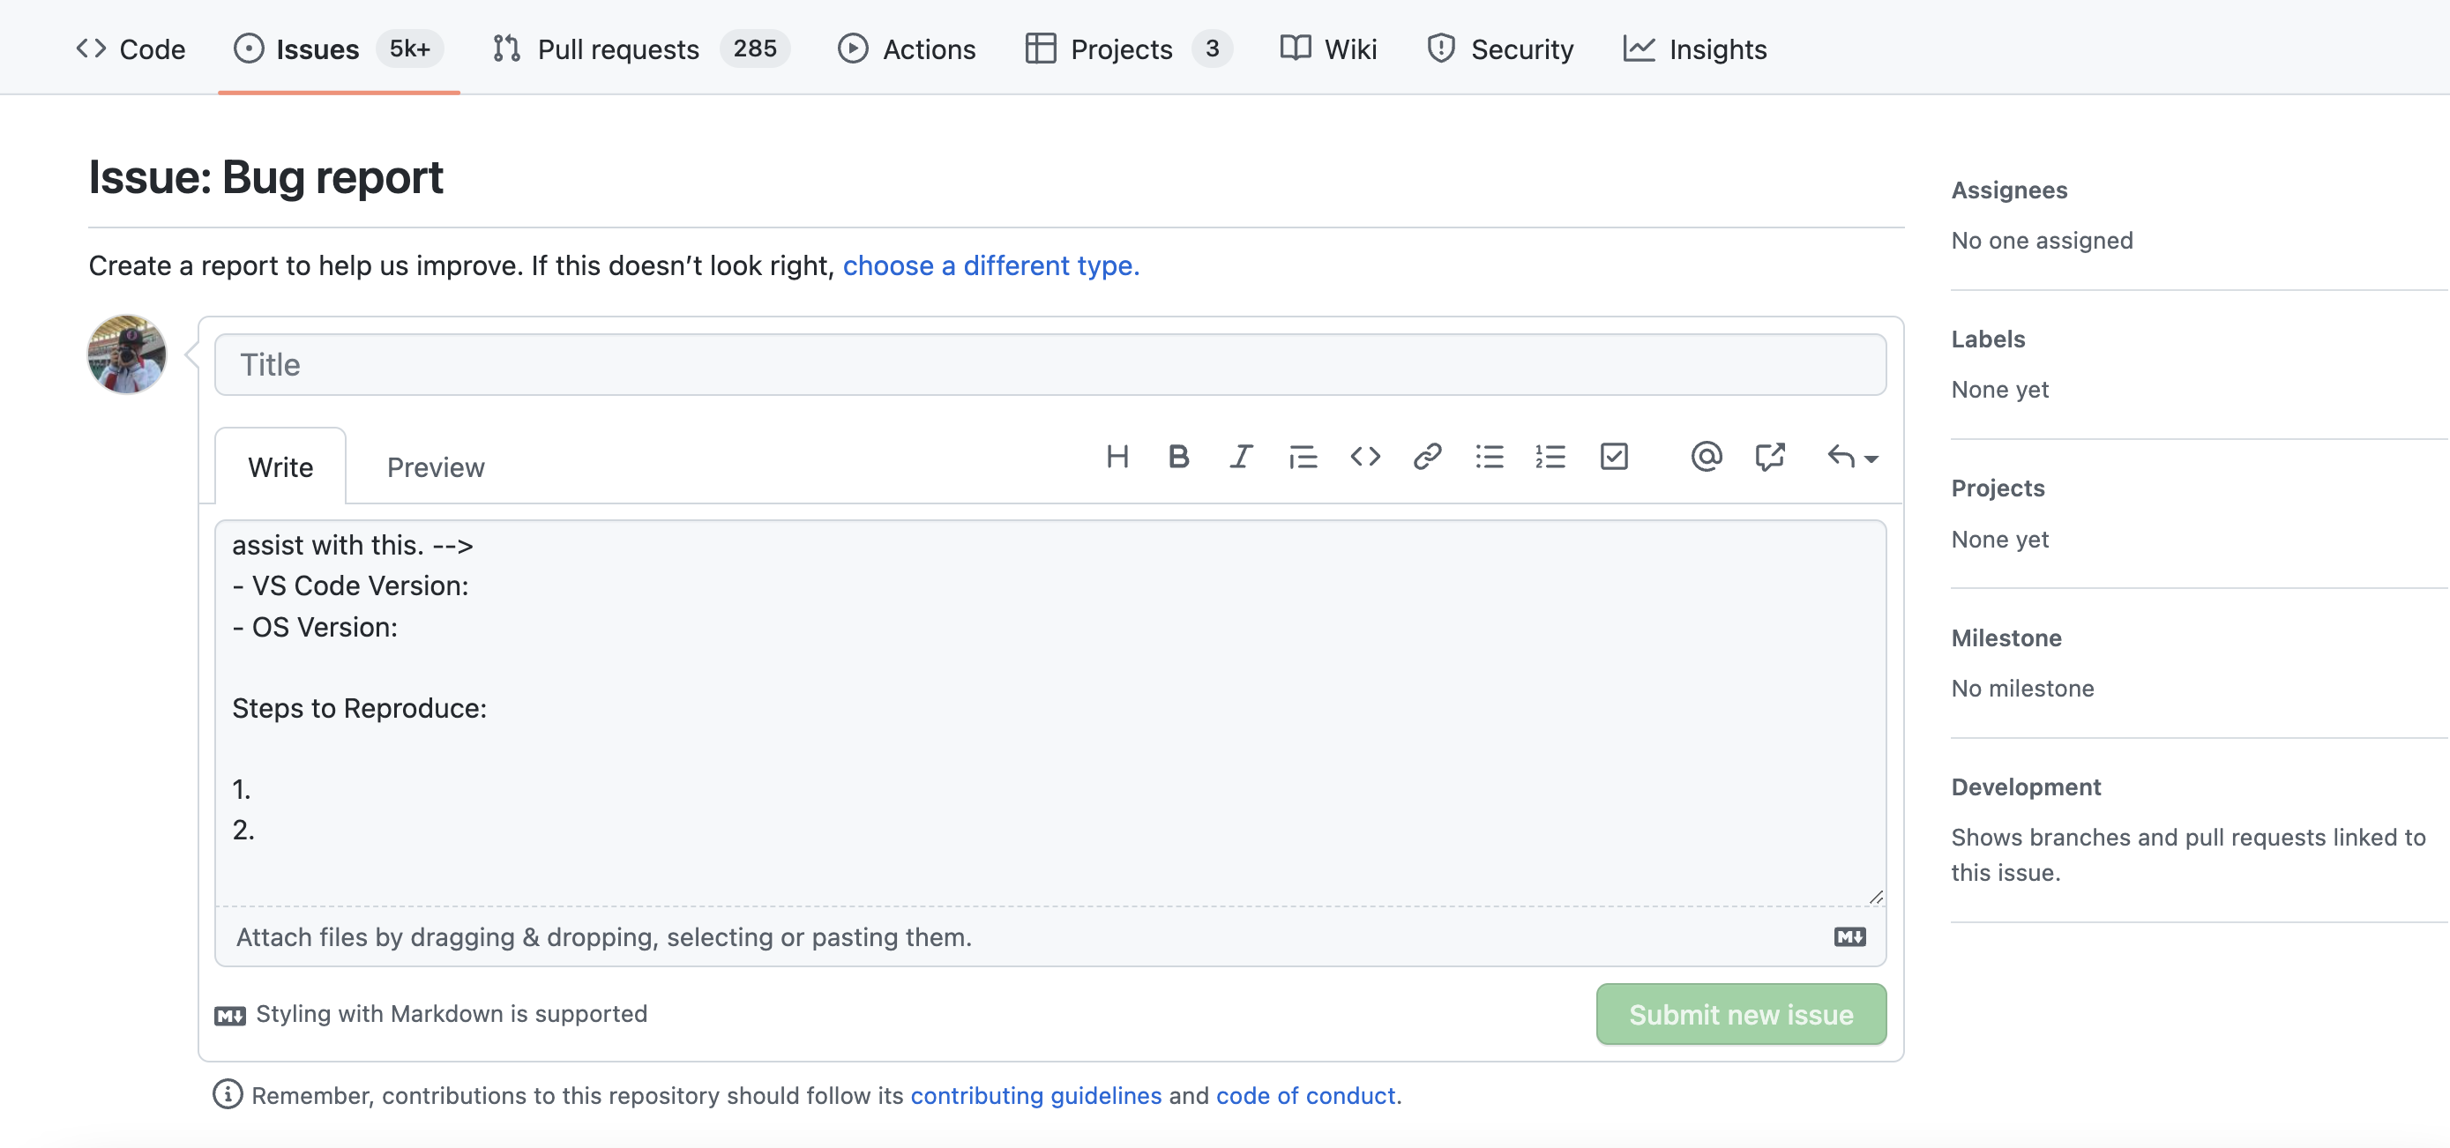Screen dimensions: 2450x1148
Task: Add a link via chain icon
Action: pyautogui.click(x=1427, y=458)
